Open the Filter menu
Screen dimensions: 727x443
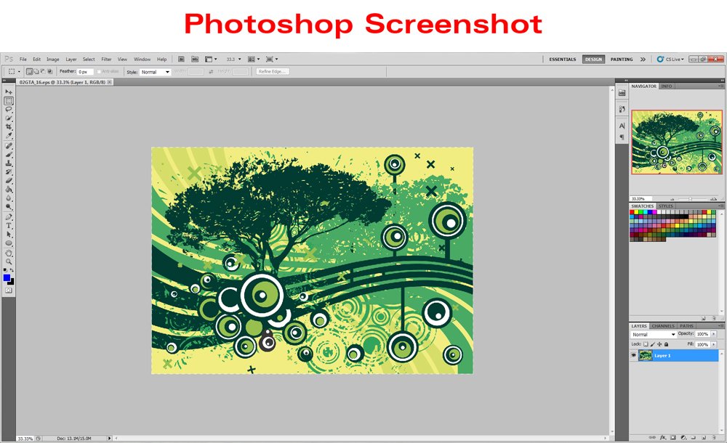pyautogui.click(x=106, y=59)
